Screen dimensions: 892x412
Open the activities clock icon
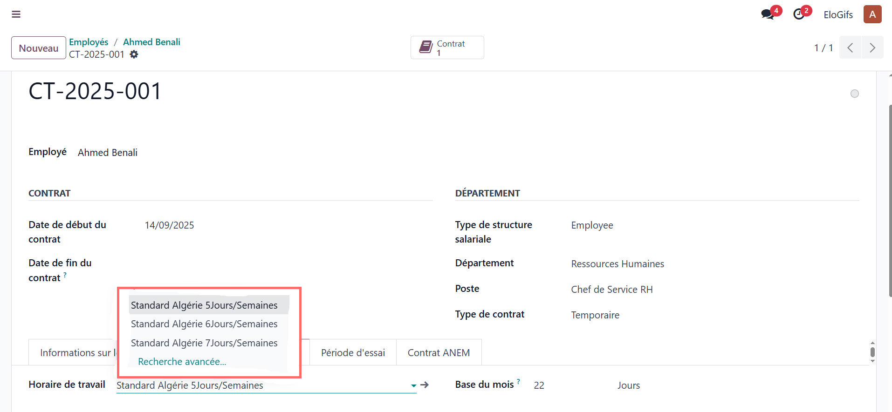799,14
